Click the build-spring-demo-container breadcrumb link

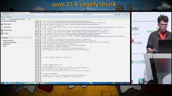17,19
